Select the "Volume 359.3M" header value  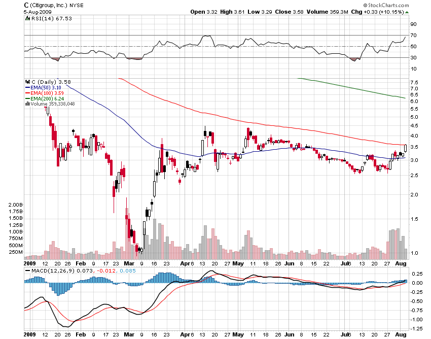(x=328, y=12)
